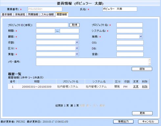Focus the プロジェクトID(参照) input field
161x126 pixels.
(x=52, y=25)
